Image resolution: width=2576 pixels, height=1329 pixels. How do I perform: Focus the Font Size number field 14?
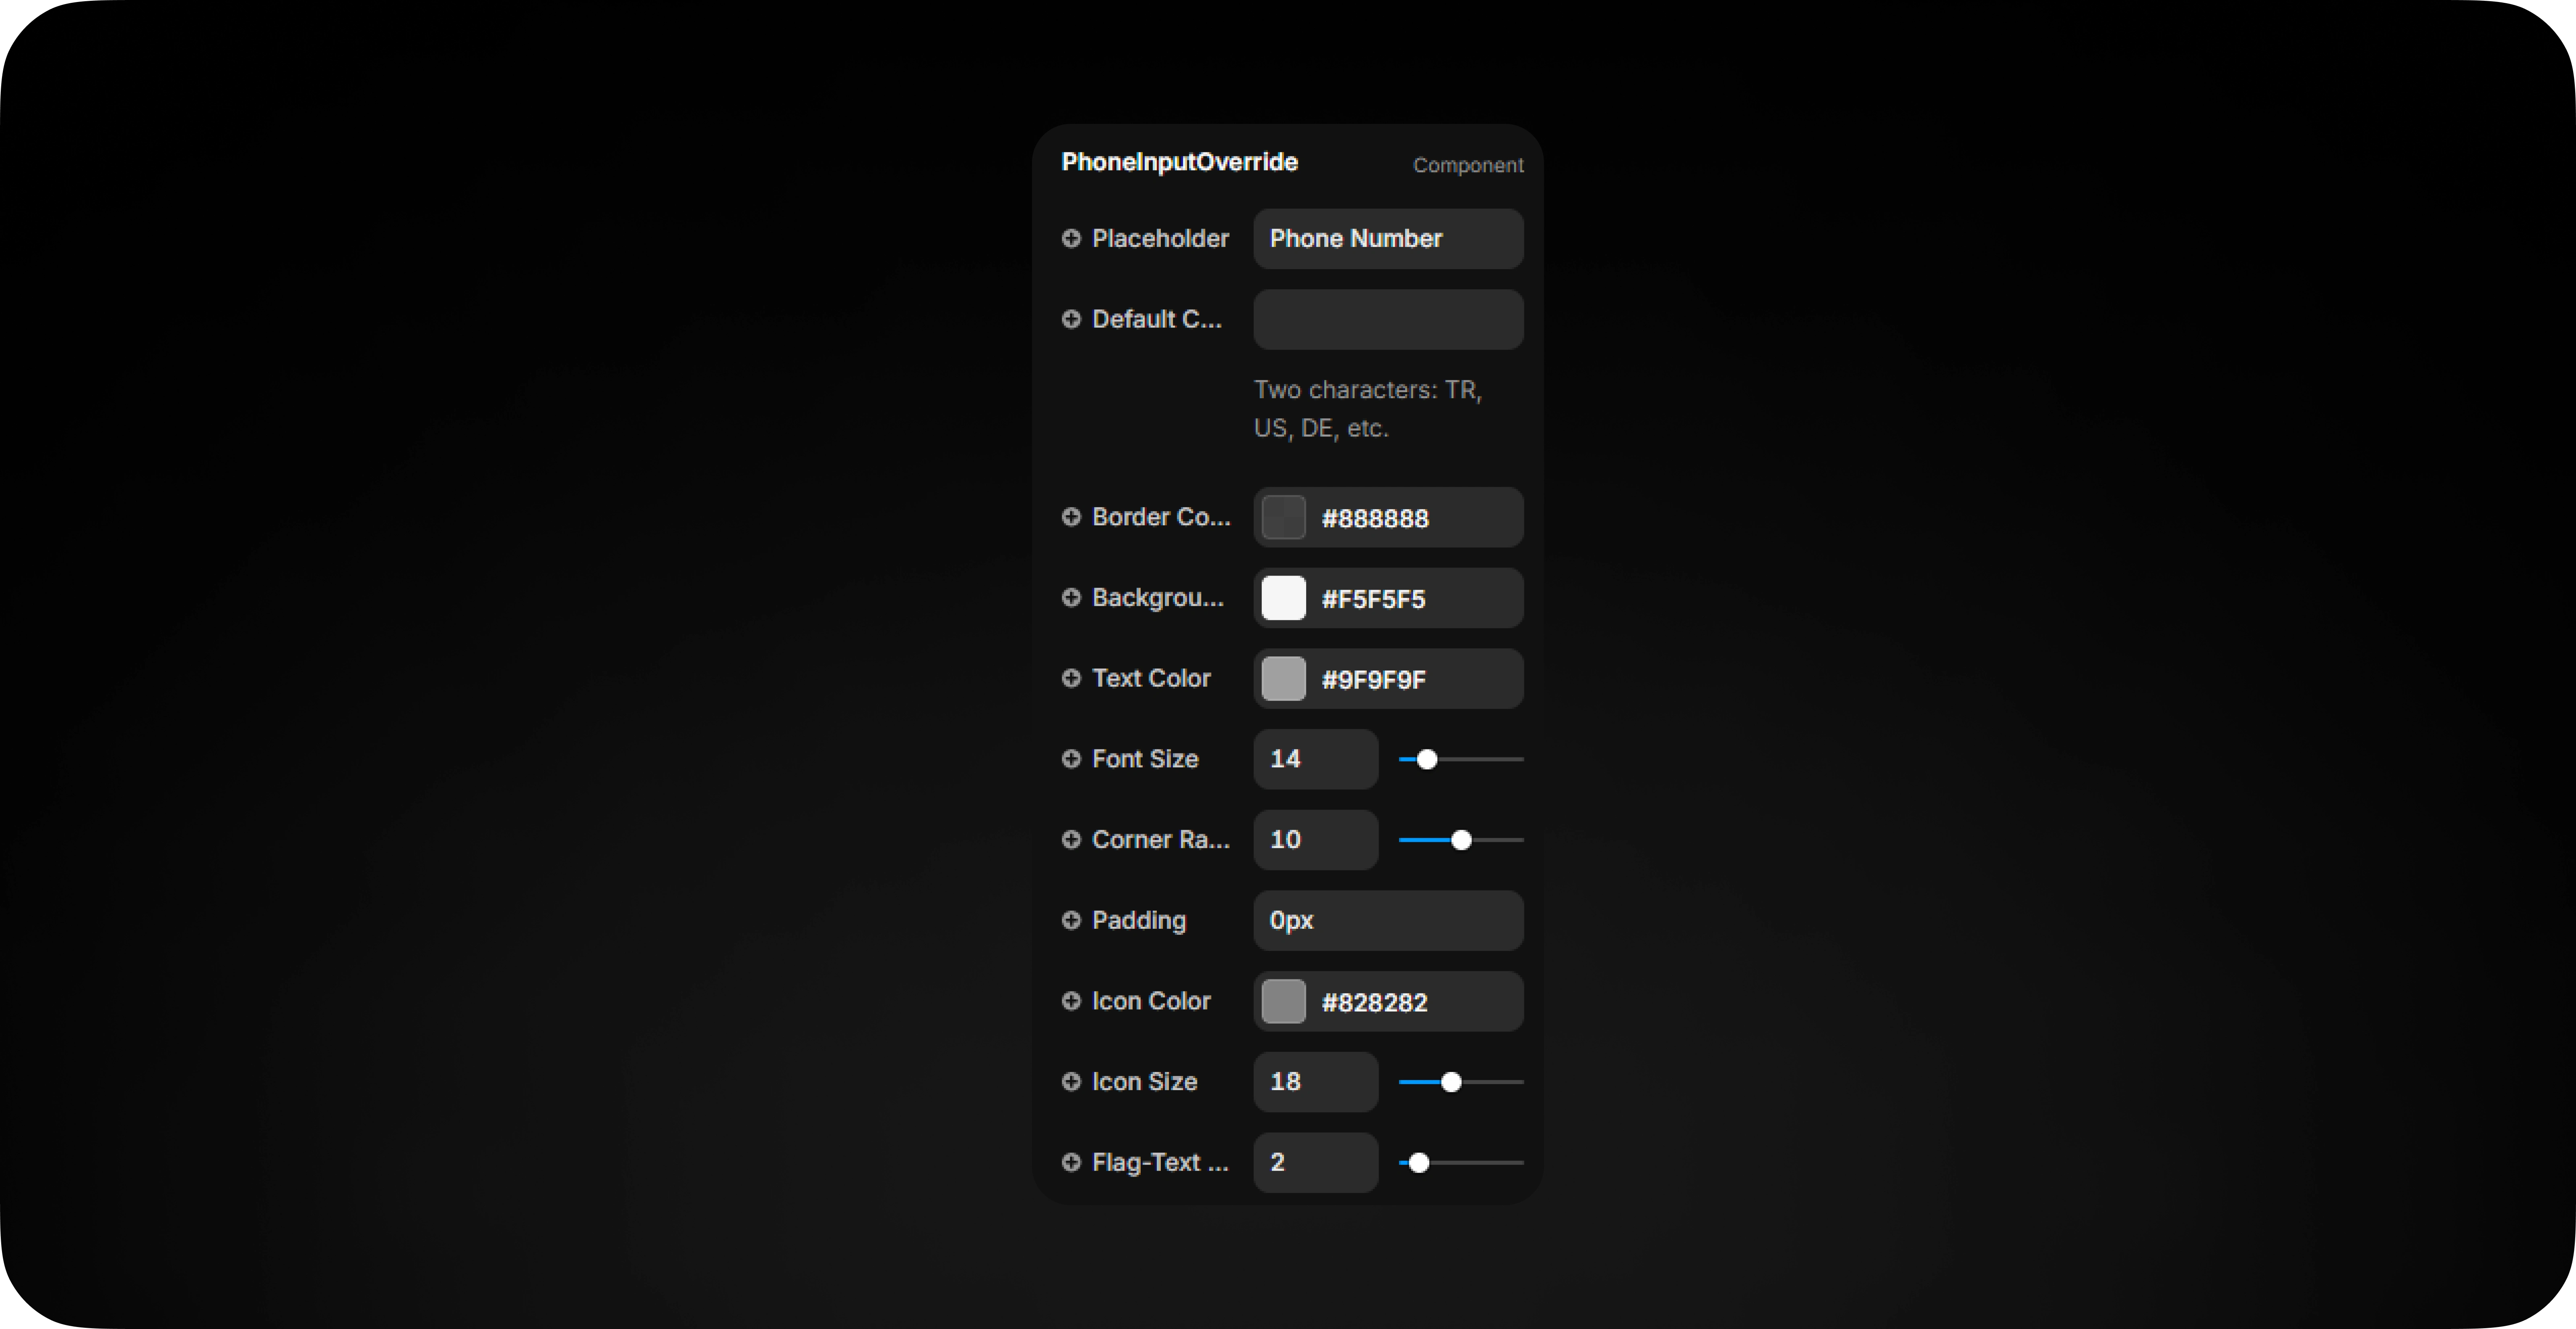click(1316, 759)
